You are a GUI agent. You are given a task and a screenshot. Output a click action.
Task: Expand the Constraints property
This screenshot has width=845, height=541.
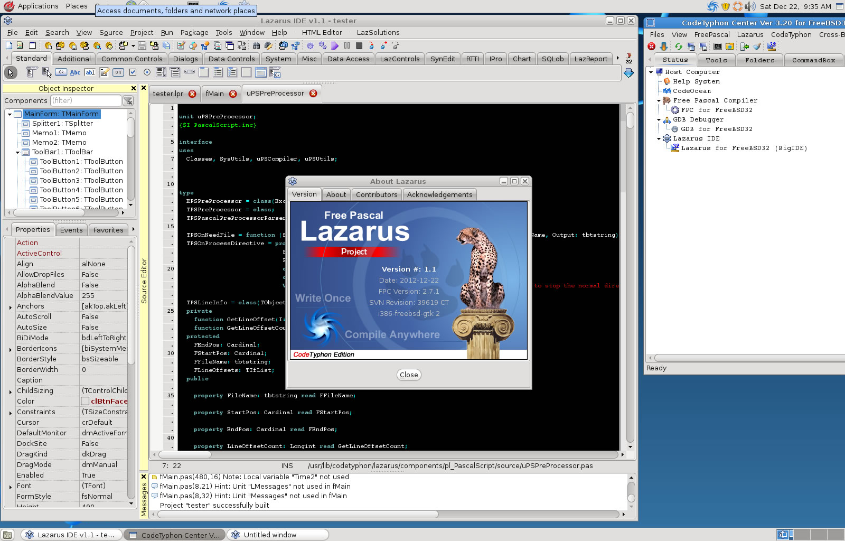click(11, 413)
